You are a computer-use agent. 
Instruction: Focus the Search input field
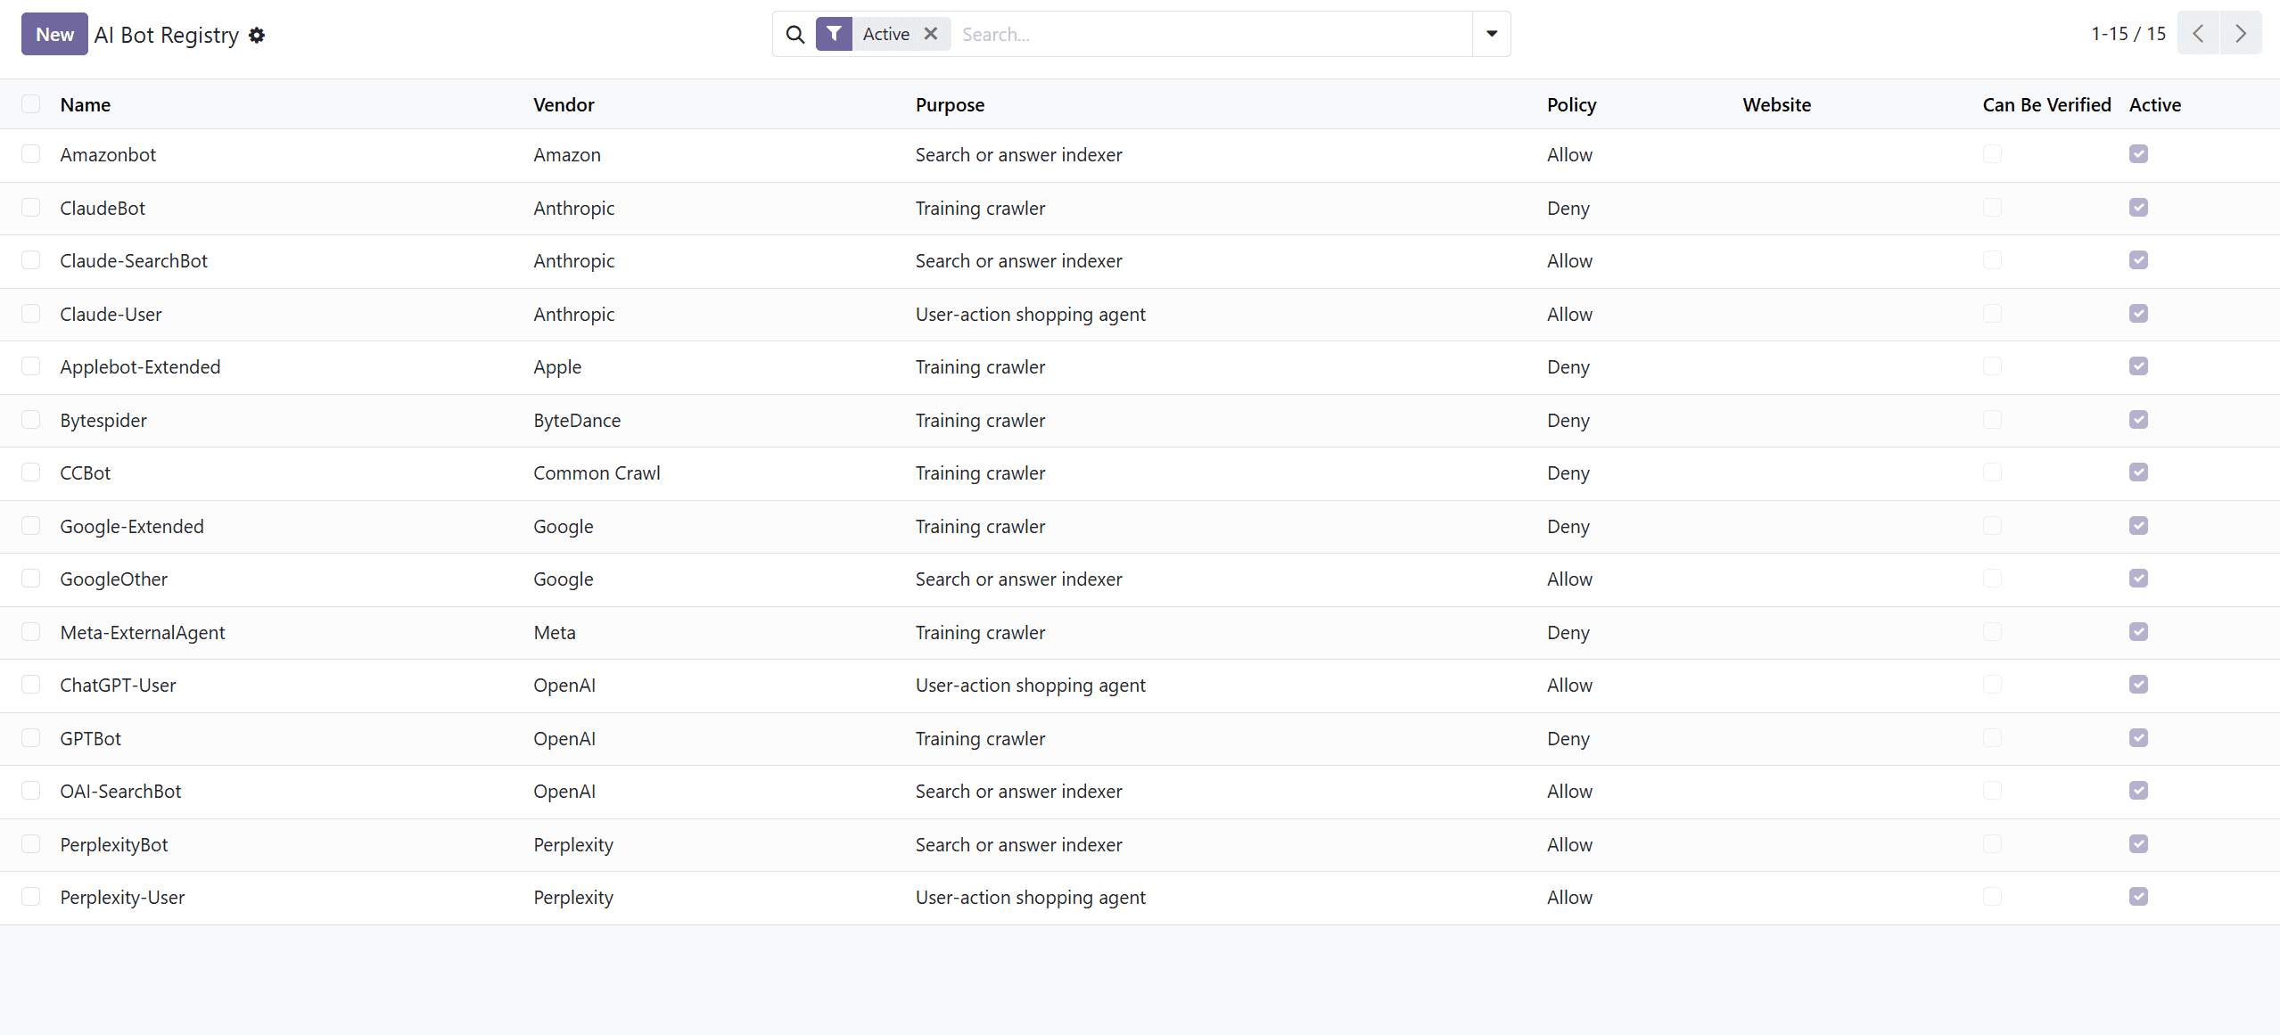coord(1212,34)
